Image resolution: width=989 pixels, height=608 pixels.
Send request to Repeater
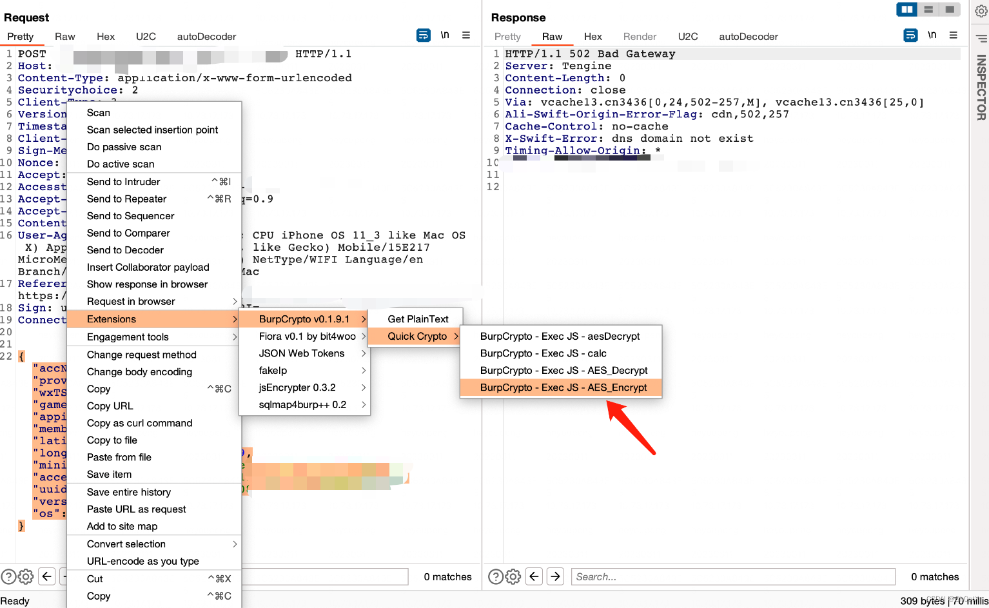point(154,199)
